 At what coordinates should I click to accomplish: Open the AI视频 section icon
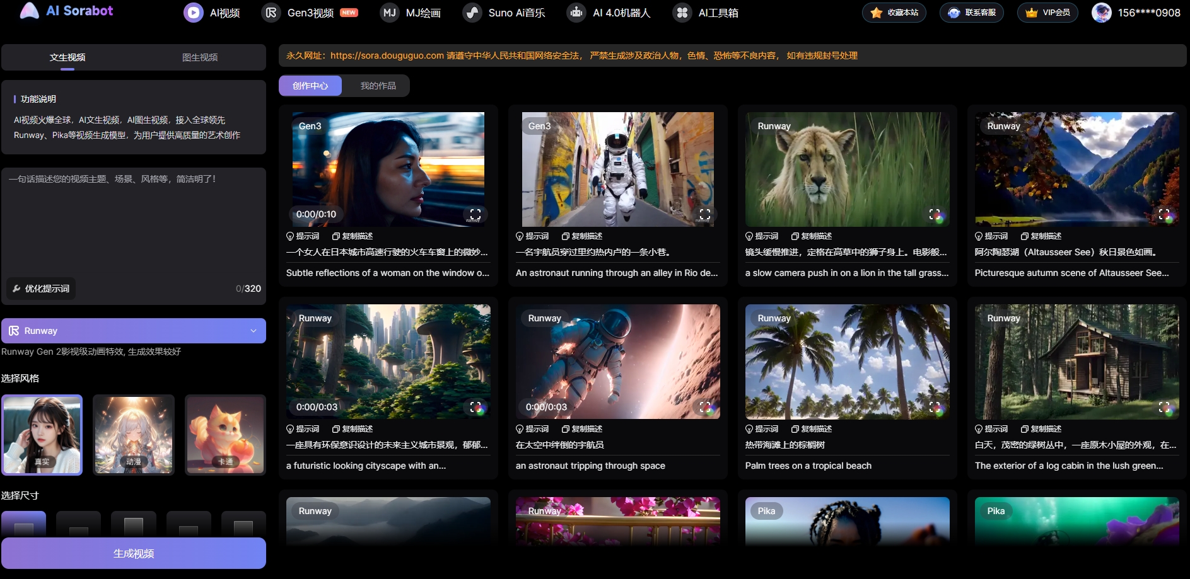coord(194,13)
